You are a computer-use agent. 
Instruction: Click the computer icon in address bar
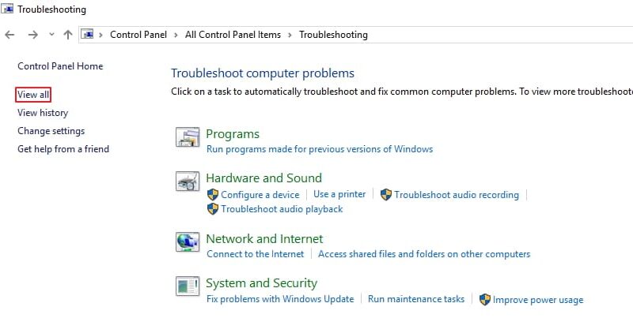pos(88,34)
